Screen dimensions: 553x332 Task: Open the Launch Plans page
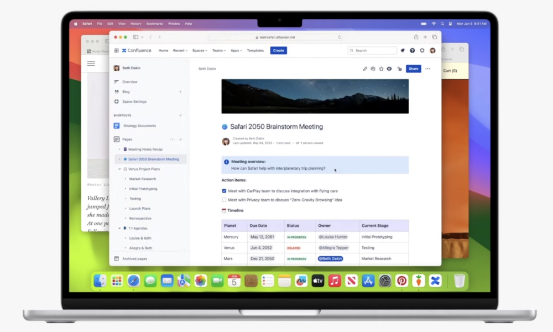point(140,209)
